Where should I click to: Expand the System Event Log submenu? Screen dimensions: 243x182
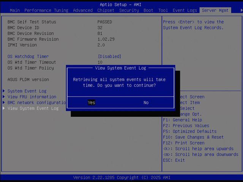pyautogui.click(x=27, y=91)
